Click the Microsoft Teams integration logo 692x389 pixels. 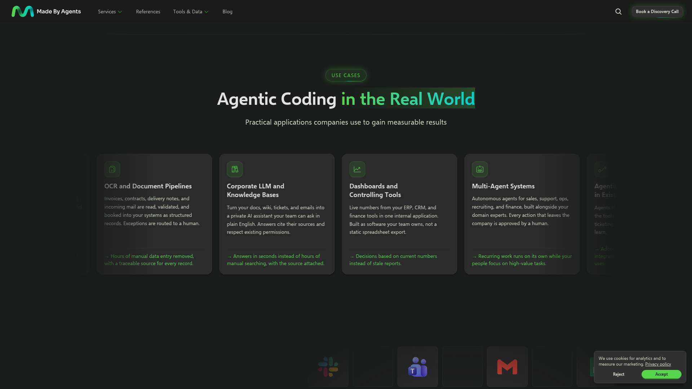coord(418,367)
